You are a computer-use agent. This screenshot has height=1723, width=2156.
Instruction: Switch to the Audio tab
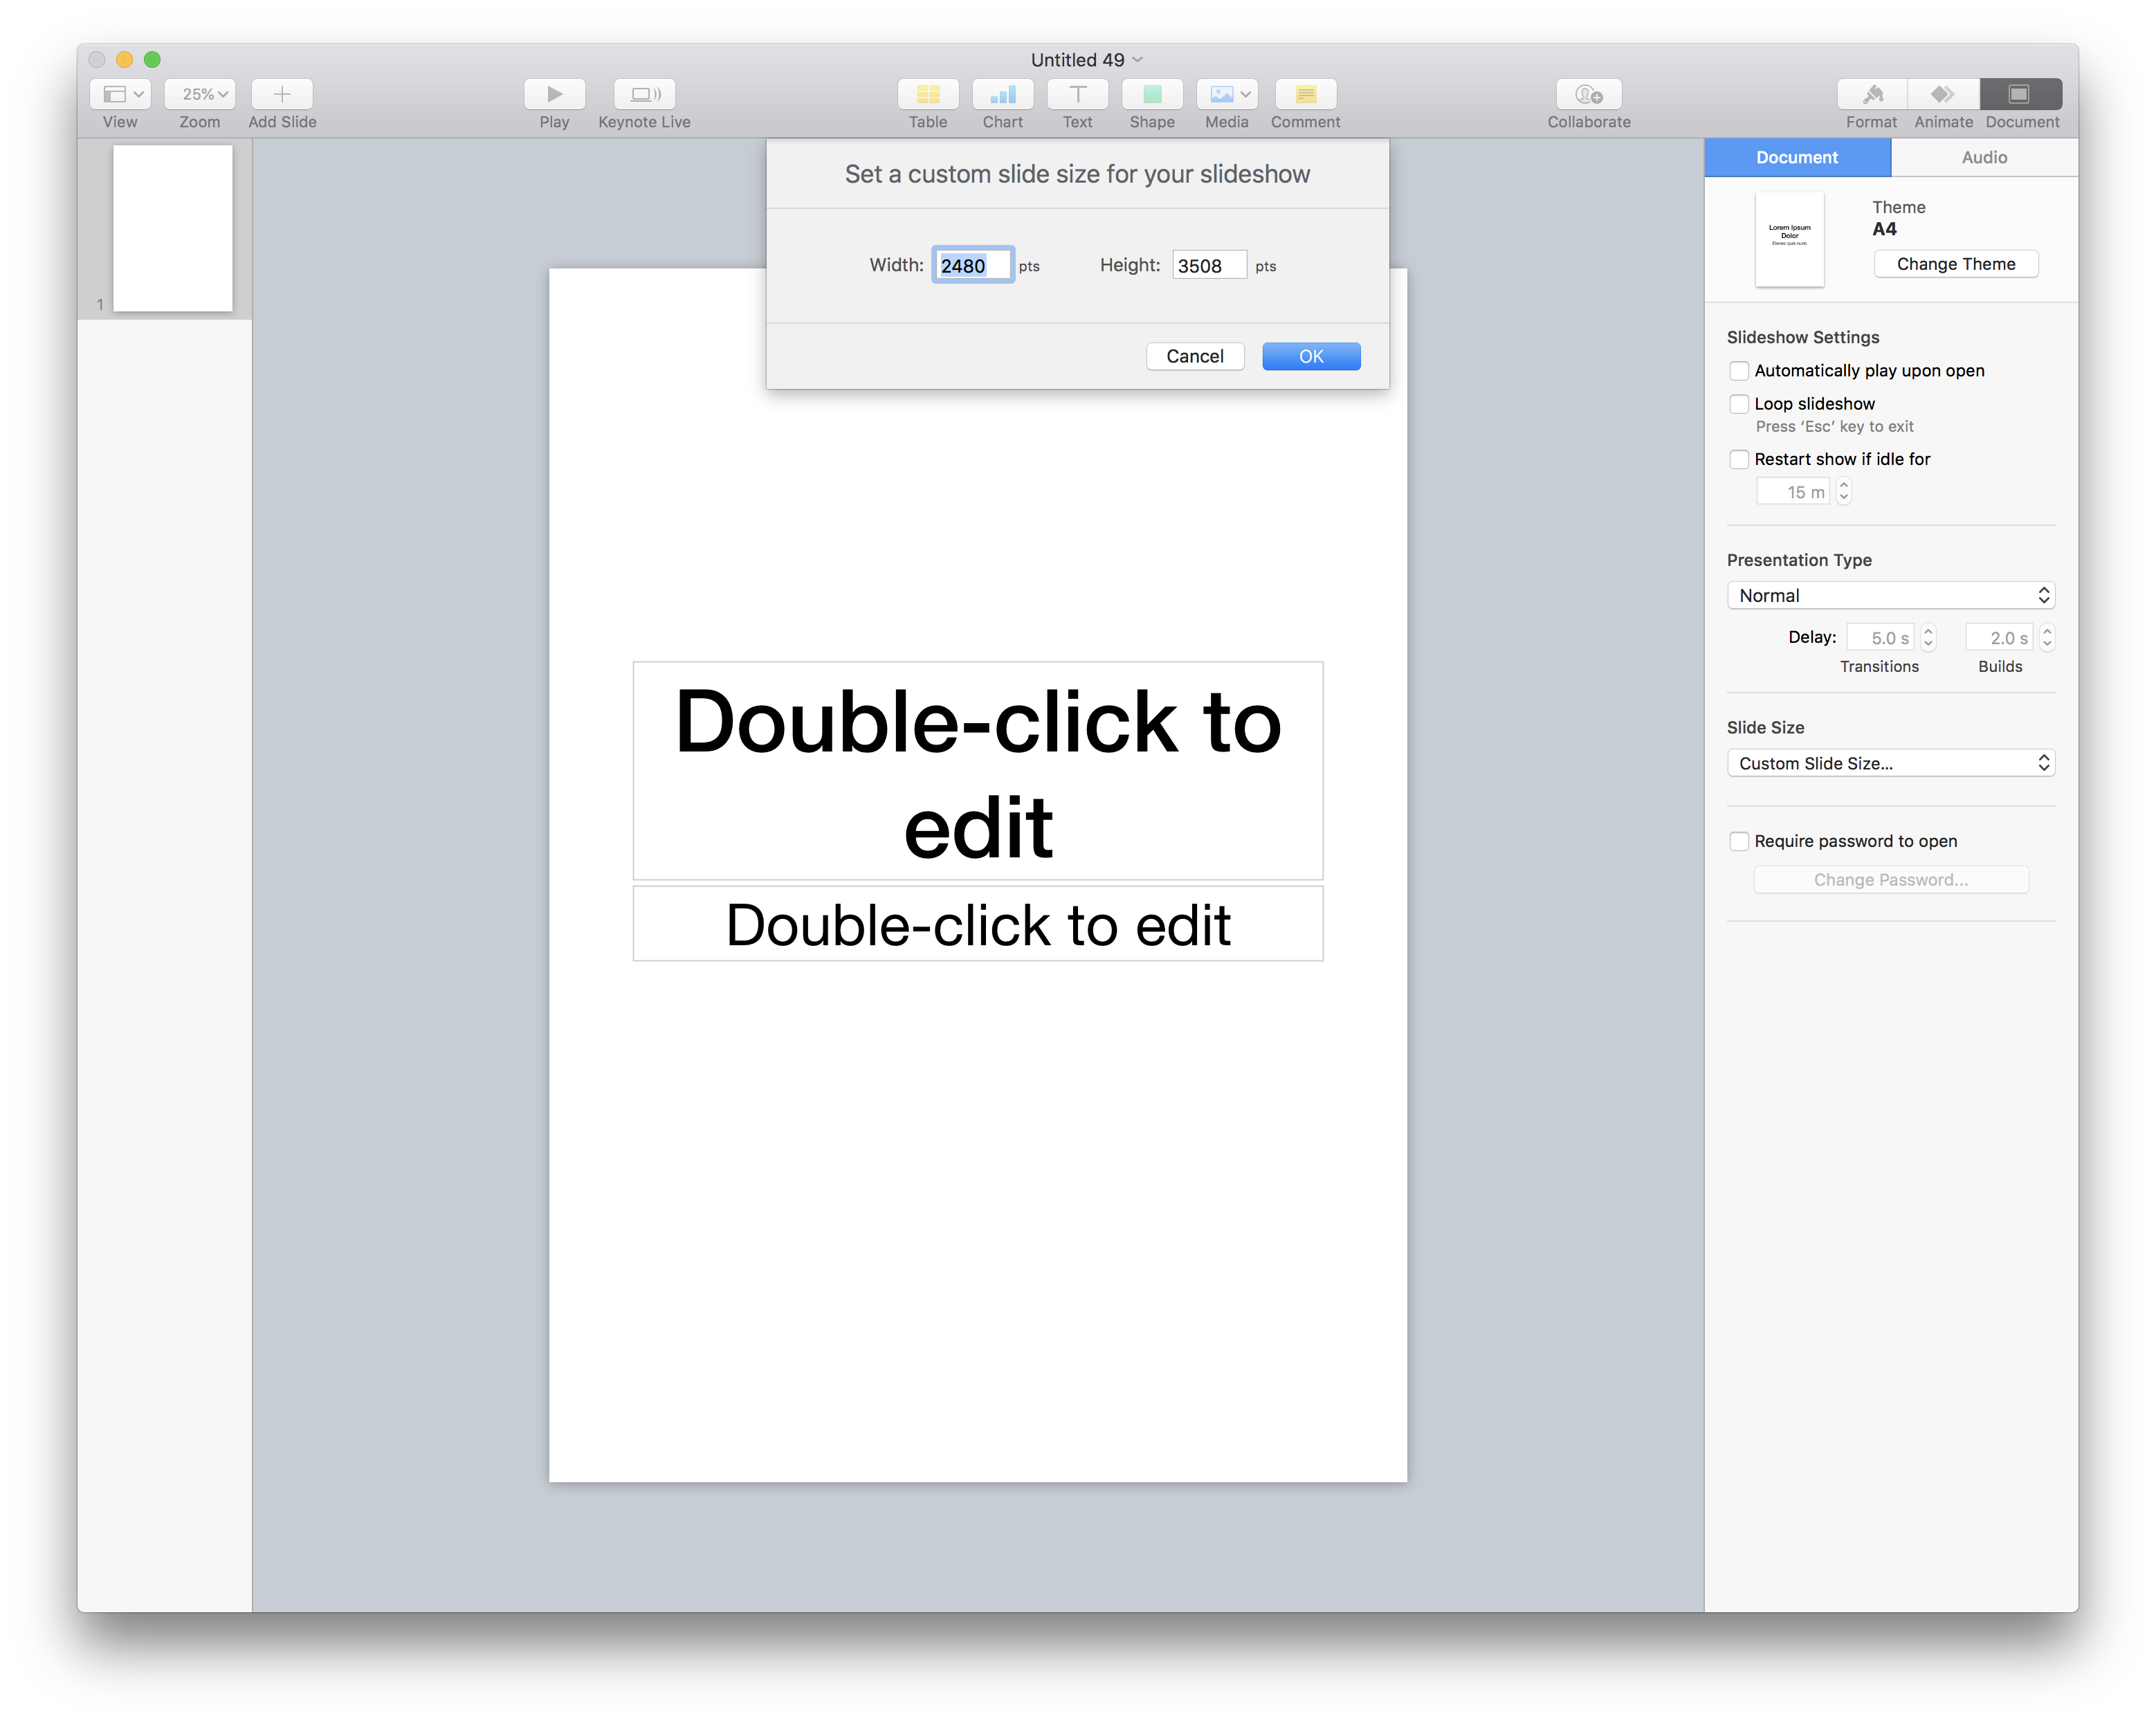tap(1983, 157)
